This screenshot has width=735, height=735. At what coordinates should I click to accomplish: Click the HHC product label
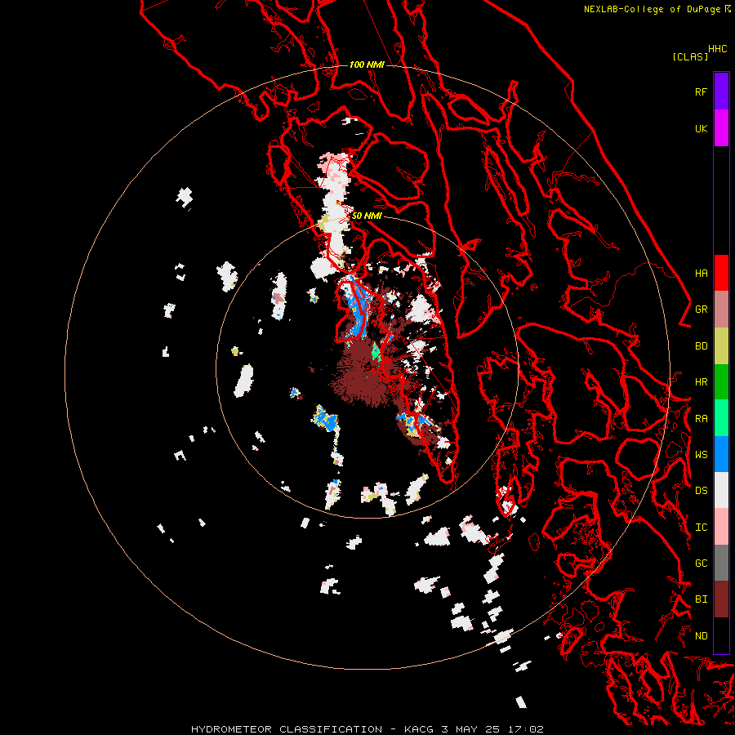tap(718, 49)
